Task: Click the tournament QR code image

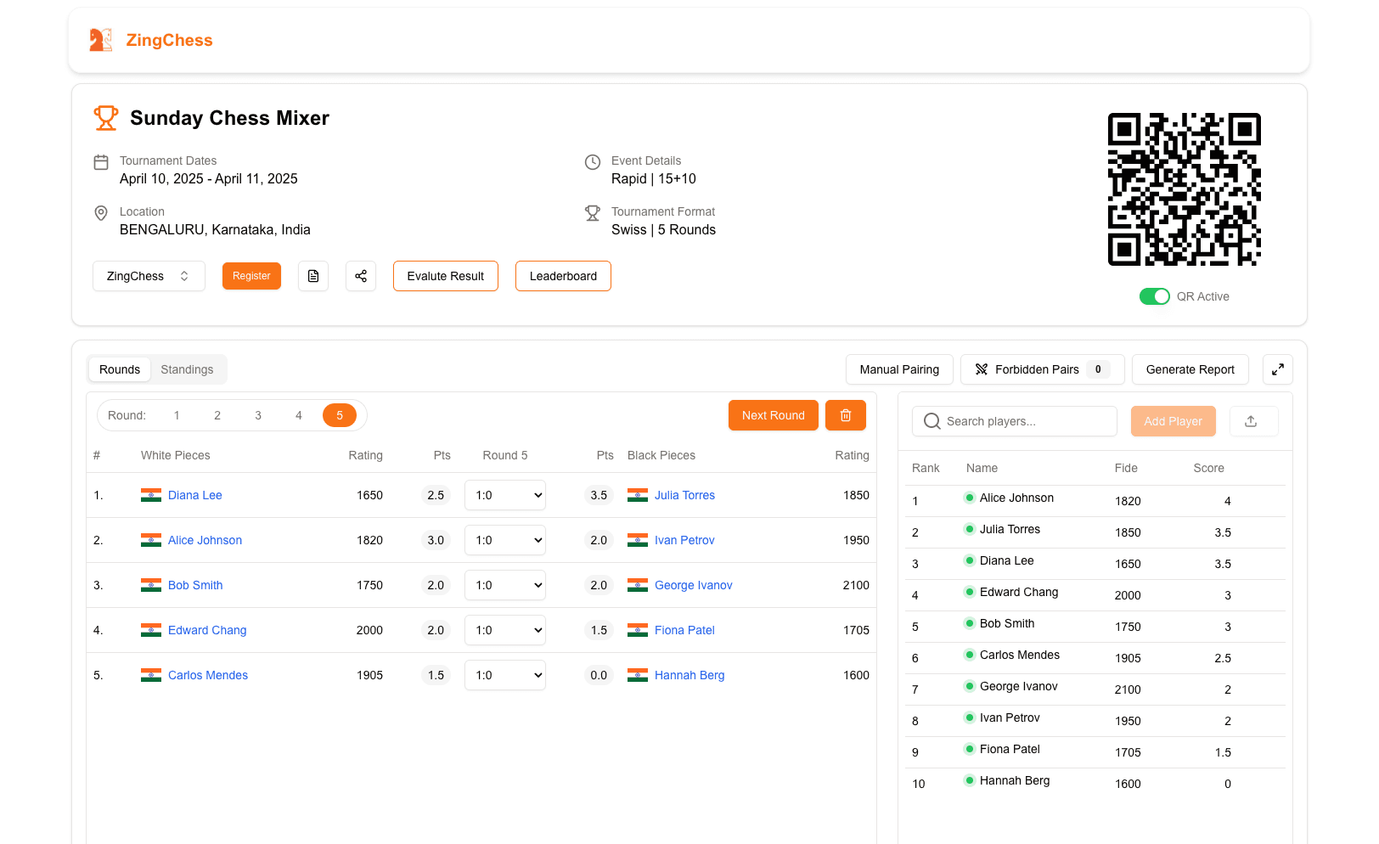Action: (x=1184, y=189)
